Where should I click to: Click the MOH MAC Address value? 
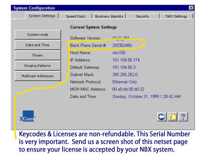pos(128,89)
